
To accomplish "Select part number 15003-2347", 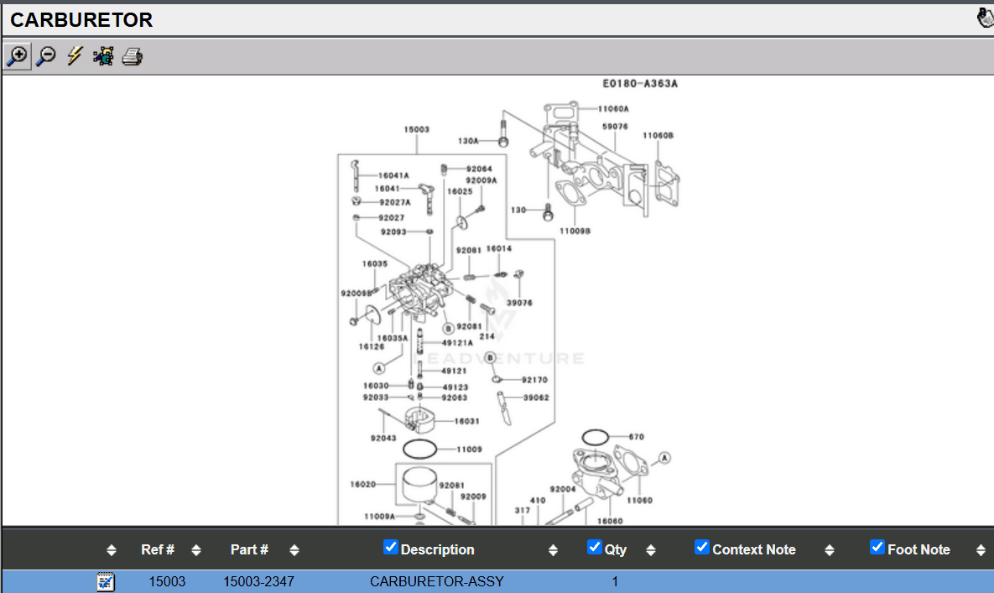I will (258, 581).
